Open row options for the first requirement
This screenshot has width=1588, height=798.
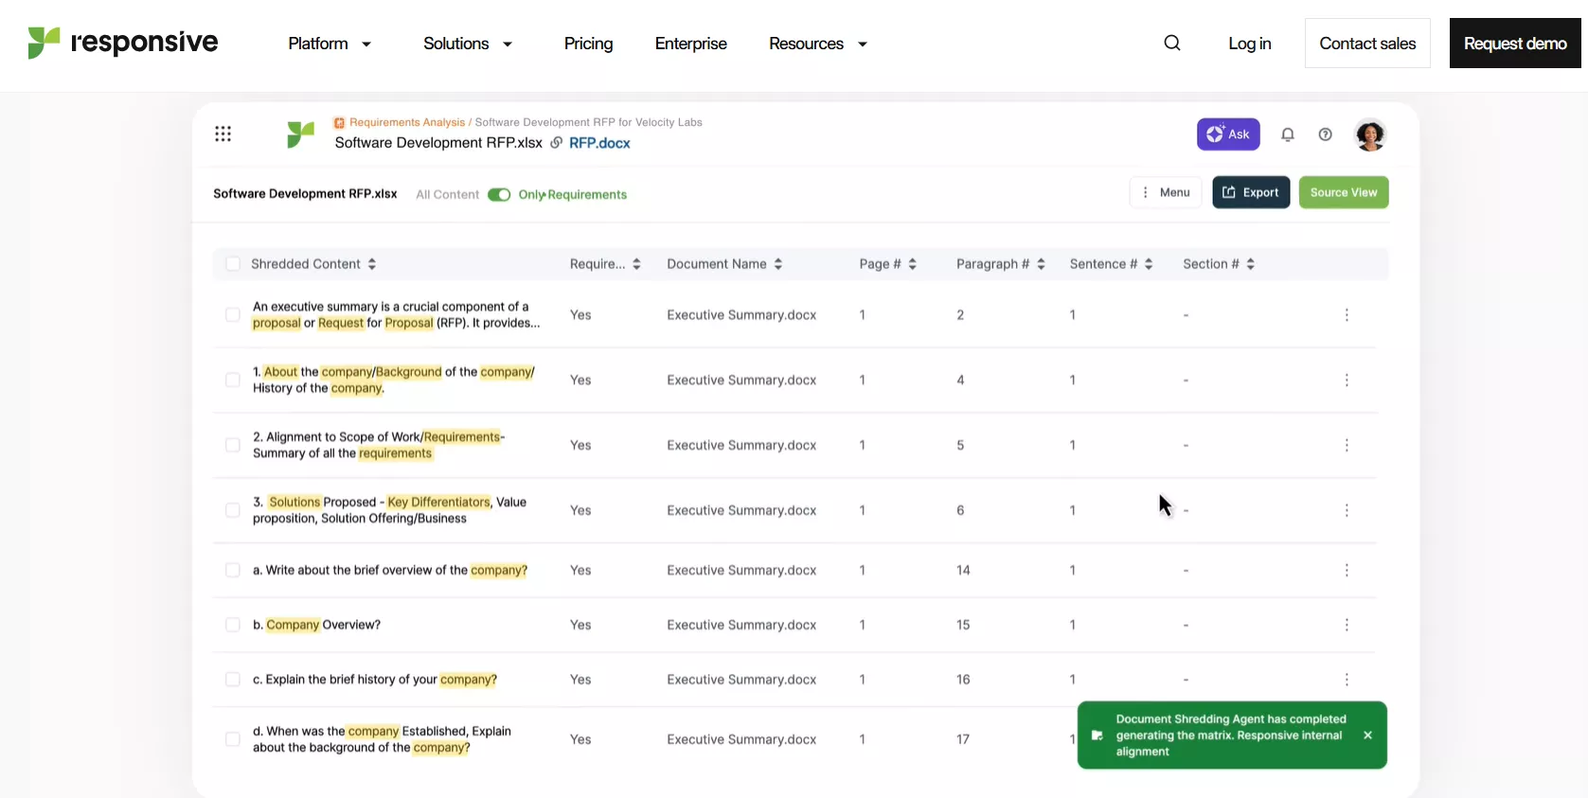1346,315
